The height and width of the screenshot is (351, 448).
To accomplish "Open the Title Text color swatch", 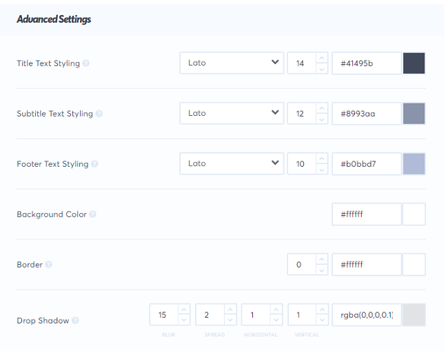I will click(x=414, y=63).
